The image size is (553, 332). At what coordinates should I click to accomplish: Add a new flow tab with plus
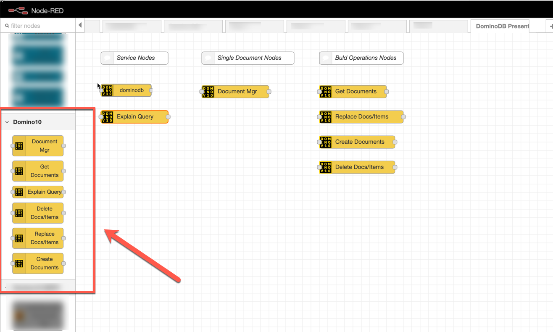pyautogui.click(x=551, y=26)
